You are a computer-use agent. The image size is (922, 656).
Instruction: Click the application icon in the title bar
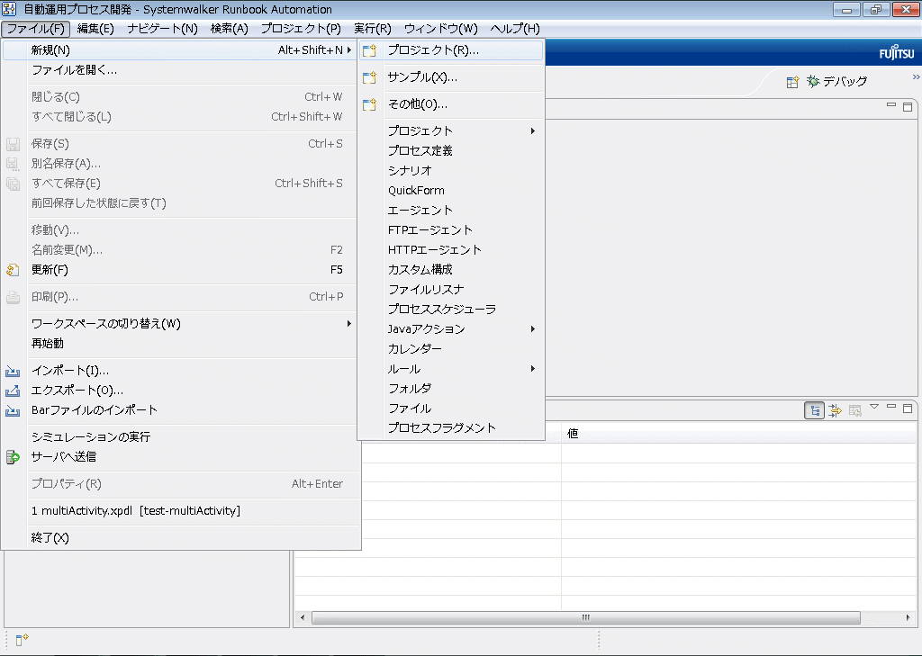coord(9,9)
